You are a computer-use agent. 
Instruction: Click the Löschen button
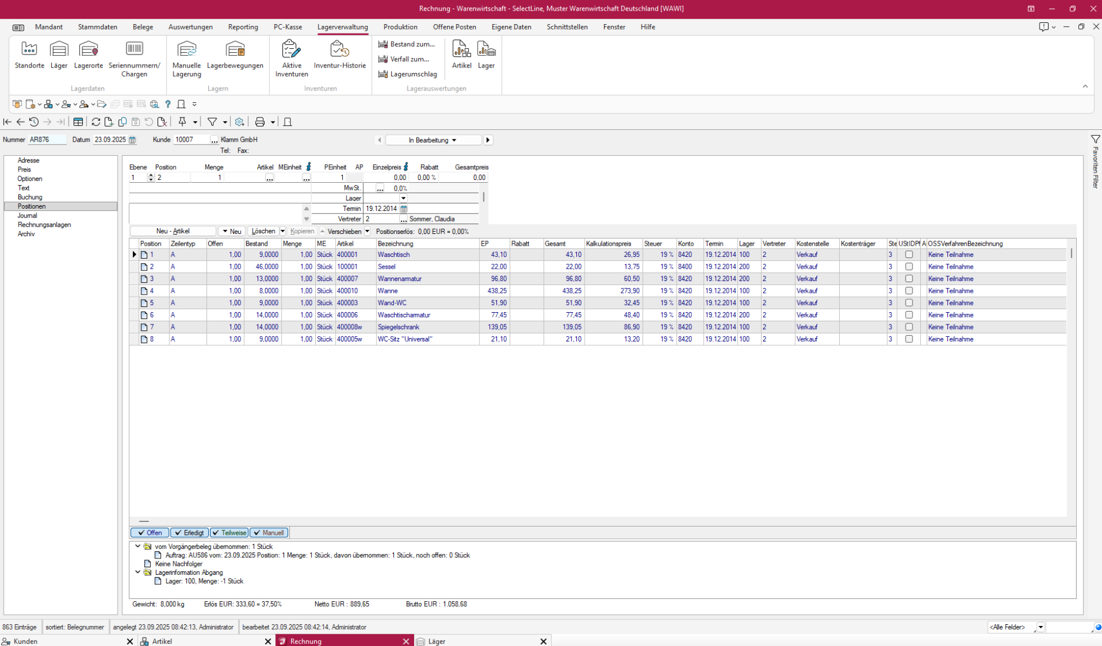pyautogui.click(x=263, y=231)
